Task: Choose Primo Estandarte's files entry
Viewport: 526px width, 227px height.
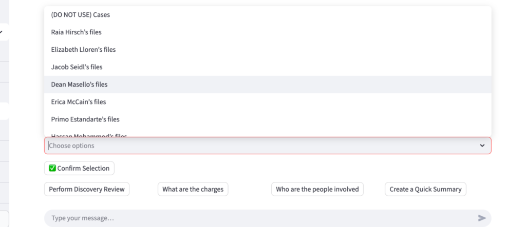Action: [85, 119]
